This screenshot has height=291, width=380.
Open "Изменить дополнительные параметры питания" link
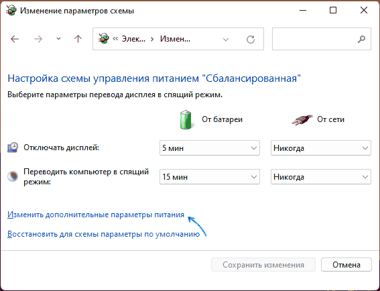click(96, 215)
